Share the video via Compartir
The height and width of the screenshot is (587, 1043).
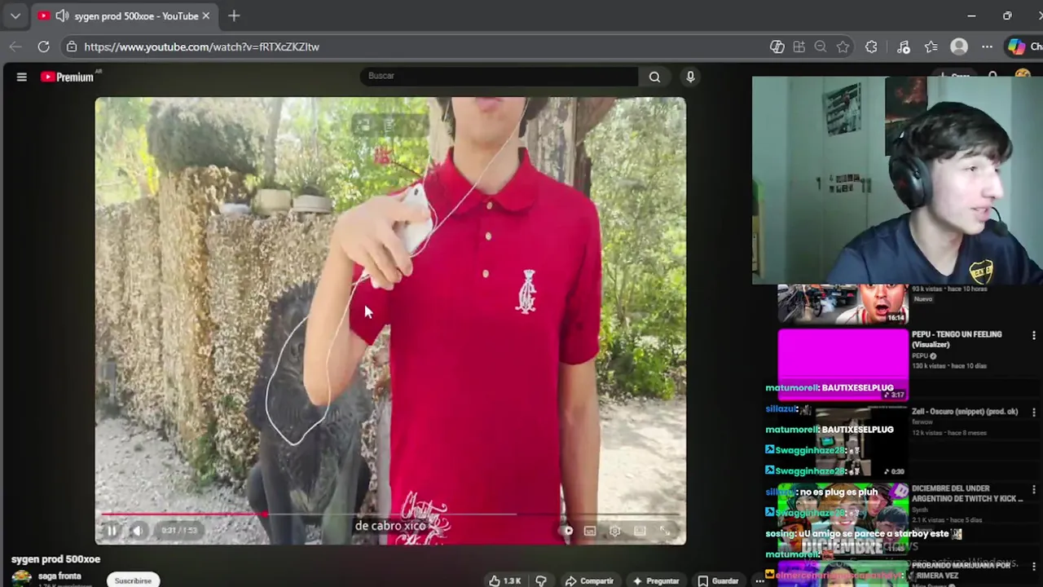click(x=589, y=580)
